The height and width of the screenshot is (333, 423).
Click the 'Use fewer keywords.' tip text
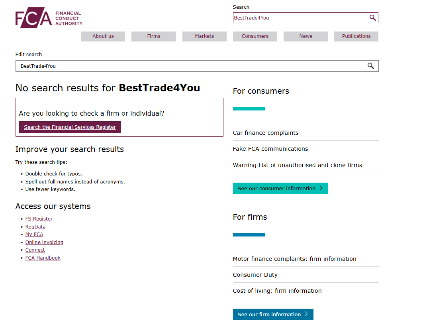click(x=50, y=189)
